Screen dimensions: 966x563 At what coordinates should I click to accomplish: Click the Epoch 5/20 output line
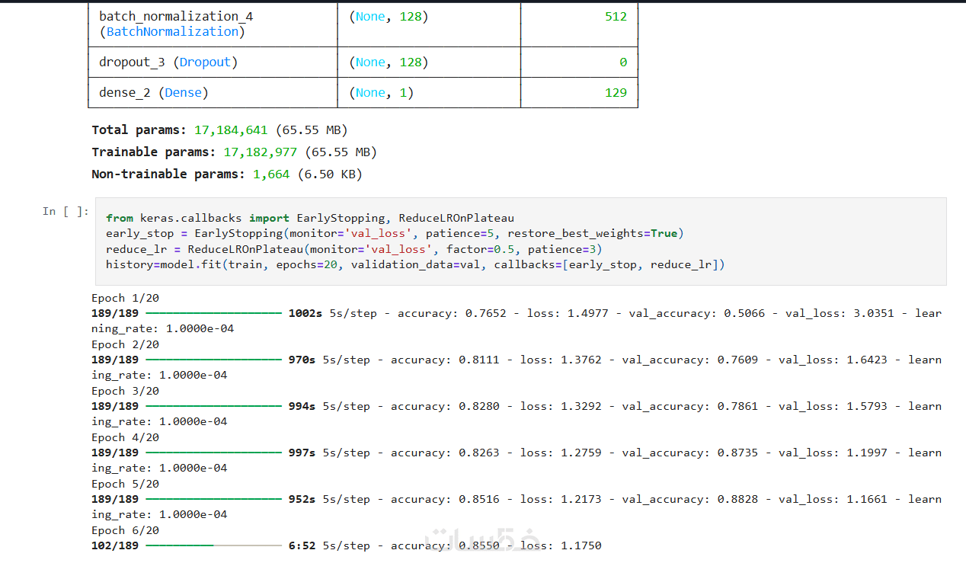125,484
